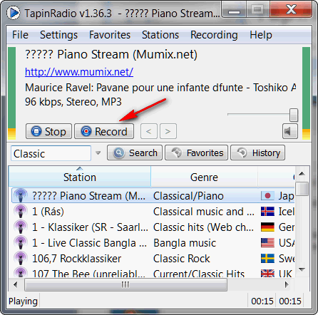Click the horizontal scrollbar right arrow
This screenshot has width=318, height=315.
point(287,284)
